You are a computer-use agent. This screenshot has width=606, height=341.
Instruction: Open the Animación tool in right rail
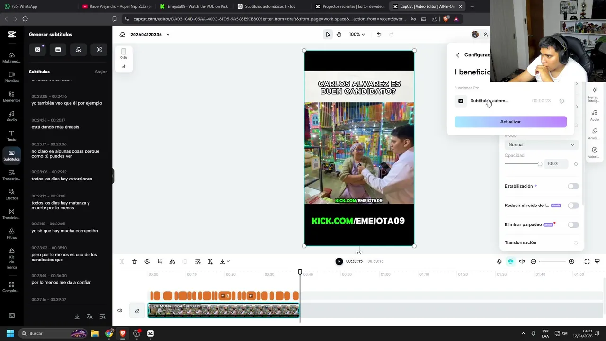click(594, 134)
